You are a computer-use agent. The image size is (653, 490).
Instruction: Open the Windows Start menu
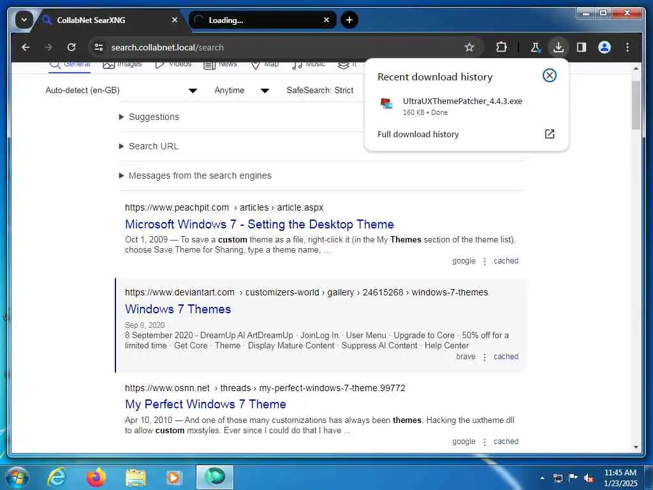pos(17,477)
